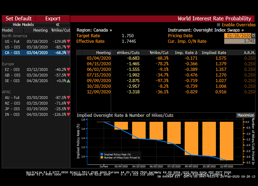Screen dimensions: 258x186
Task: Sort by #Hikes/Cuts column header
Action: (125, 53)
